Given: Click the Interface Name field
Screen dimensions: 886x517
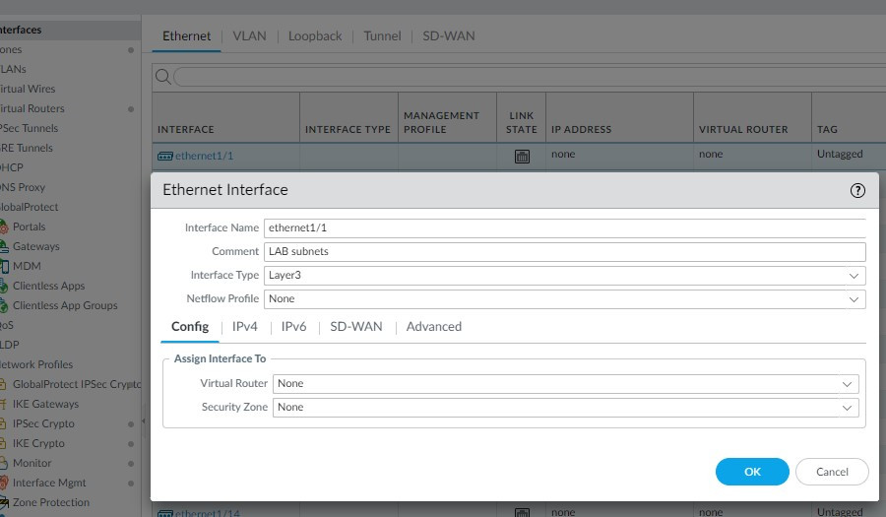Looking at the screenshot, I should pyautogui.click(x=564, y=227).
